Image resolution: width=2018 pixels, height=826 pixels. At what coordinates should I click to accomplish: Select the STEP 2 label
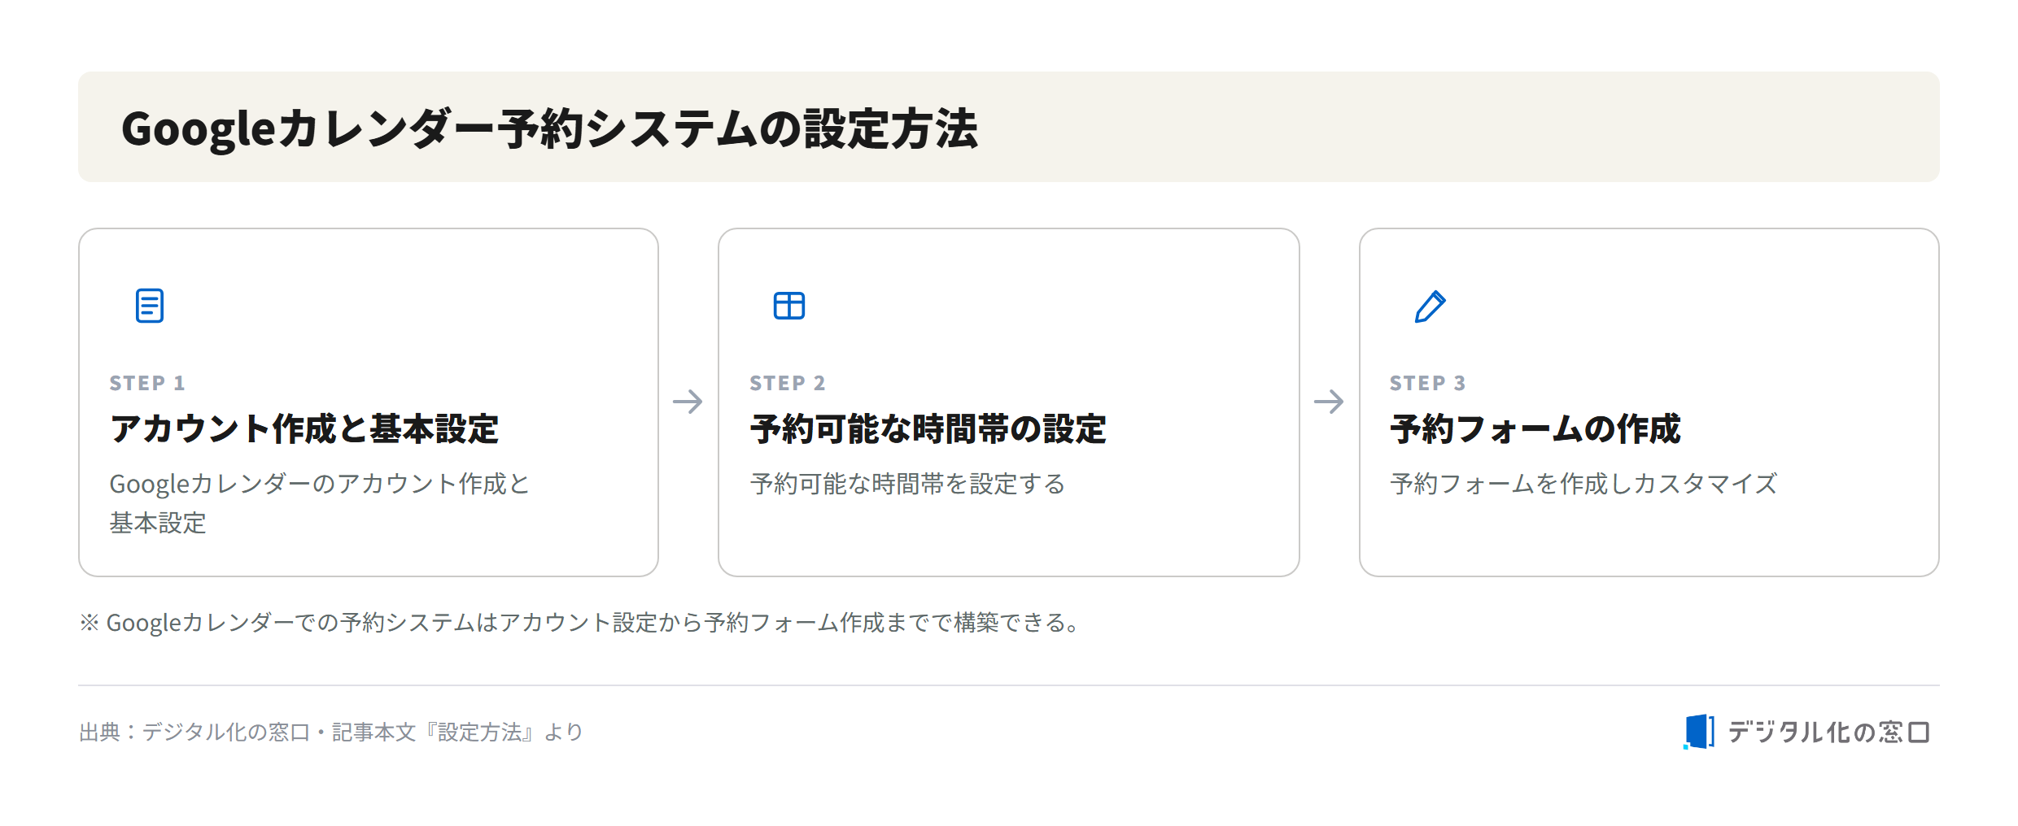pyautogui.click(x=788, y=383)
